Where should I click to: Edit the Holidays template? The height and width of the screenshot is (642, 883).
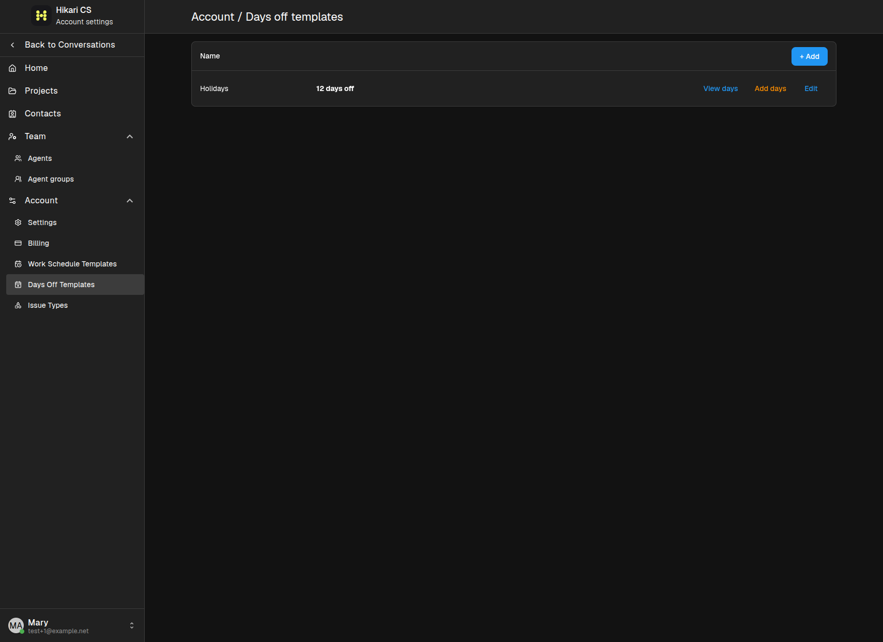811,88
